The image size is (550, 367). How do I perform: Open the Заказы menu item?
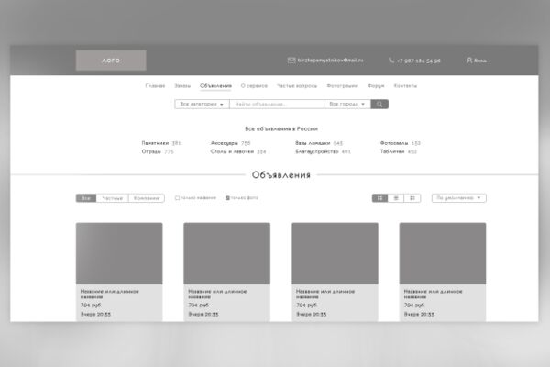click(x=182, y=86)
